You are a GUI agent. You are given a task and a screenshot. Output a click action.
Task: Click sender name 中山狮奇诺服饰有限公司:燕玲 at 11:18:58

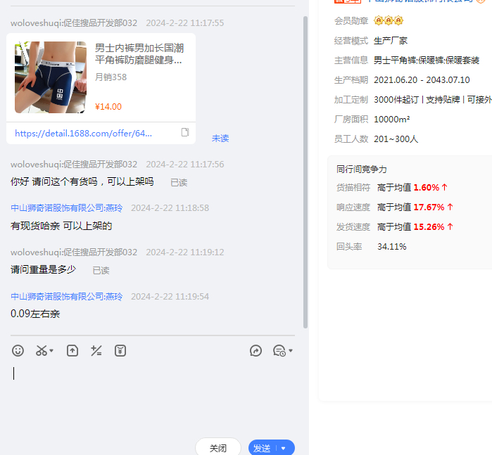66,208
